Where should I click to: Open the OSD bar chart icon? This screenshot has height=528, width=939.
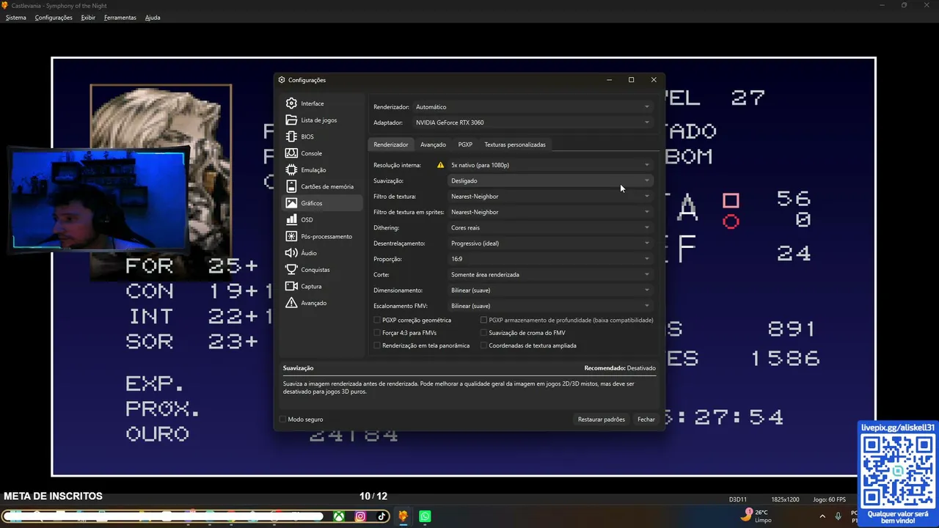pos(291,220)
